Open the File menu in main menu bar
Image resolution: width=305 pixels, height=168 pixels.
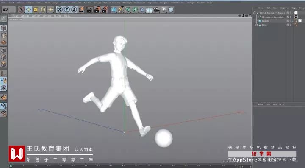click(4, 3)
